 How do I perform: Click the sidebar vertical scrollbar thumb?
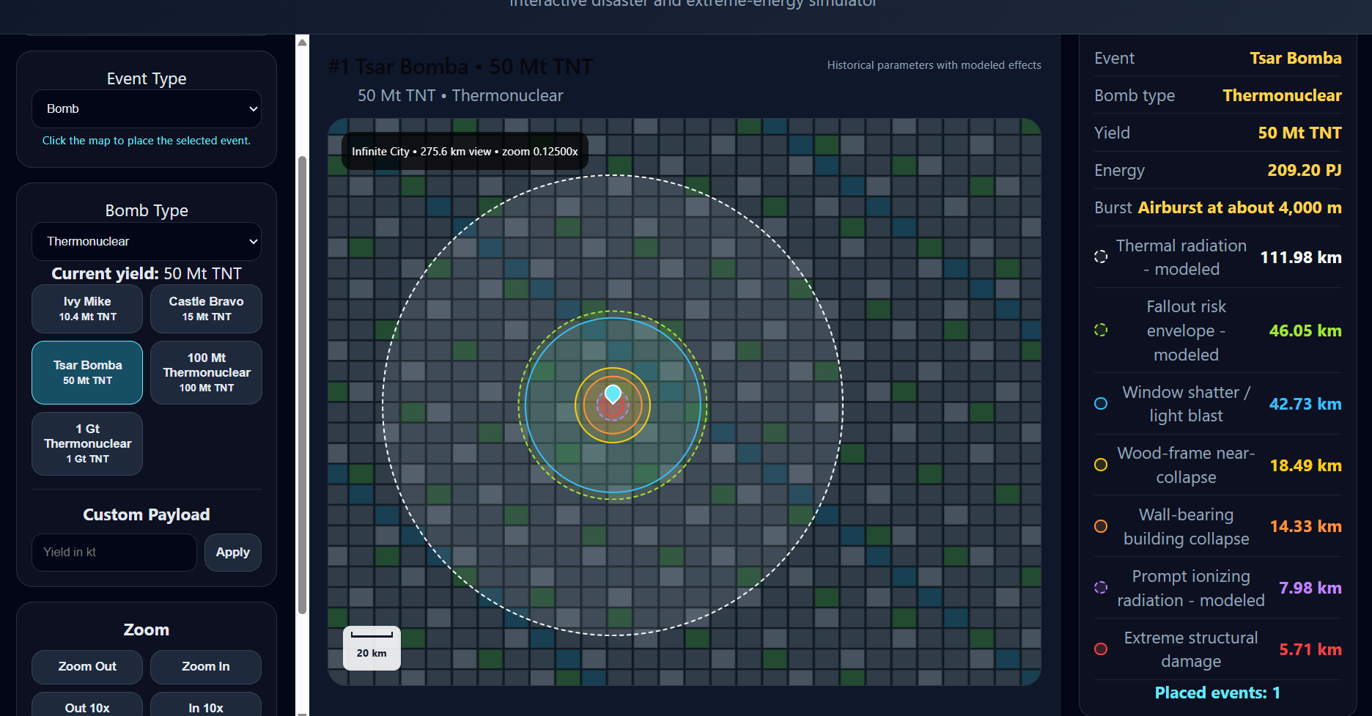[x=302, y=385]
